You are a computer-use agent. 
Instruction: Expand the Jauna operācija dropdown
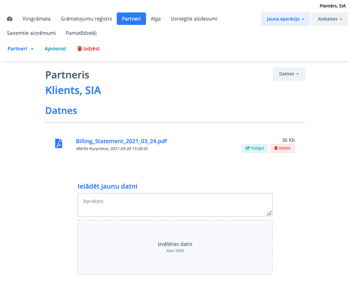[x=285, y=19]
